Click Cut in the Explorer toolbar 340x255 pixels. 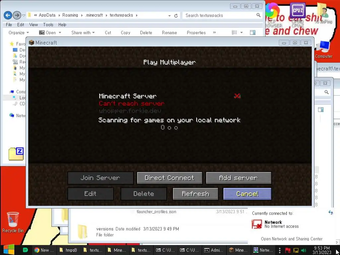(x=108, y=33)
